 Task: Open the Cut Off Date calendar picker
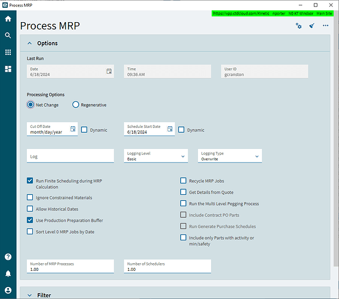[73, 129]
